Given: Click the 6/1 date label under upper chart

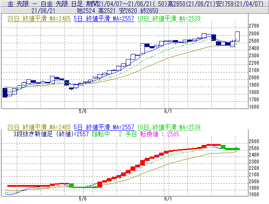Looking at the screenshot, I should click(168, 111).
